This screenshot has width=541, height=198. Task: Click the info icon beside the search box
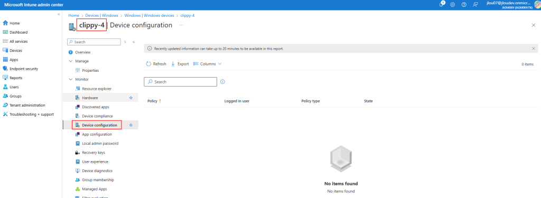222,82
